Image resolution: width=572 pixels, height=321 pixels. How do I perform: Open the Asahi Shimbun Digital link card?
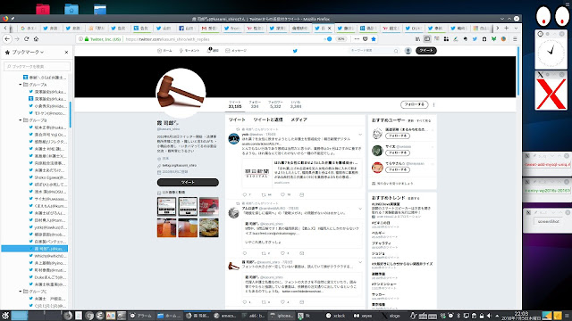(302, 172)
